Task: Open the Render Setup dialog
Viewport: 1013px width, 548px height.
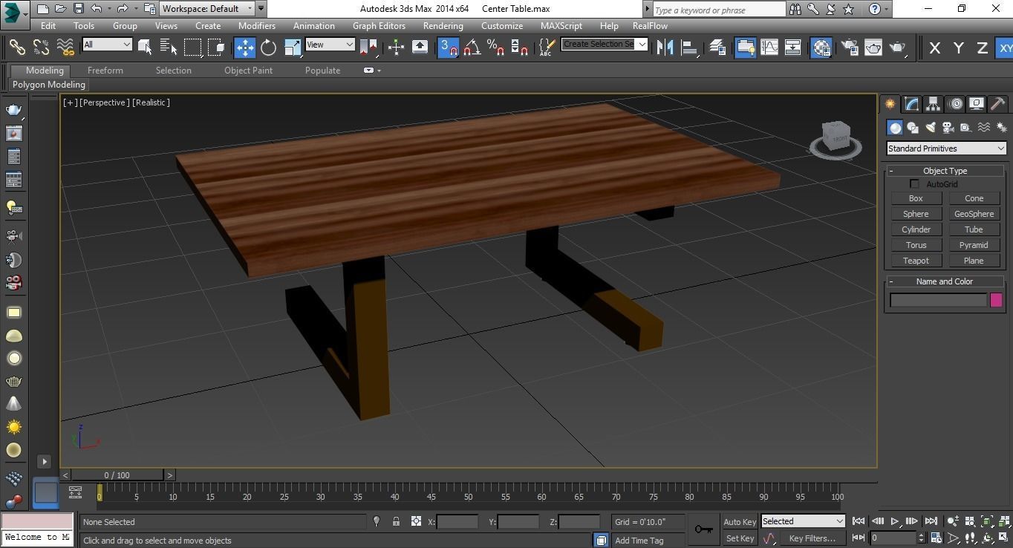Action: [849, 48]
